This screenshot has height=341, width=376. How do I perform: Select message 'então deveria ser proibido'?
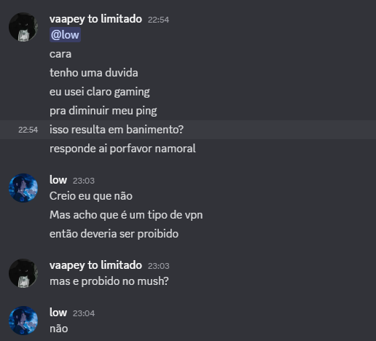114,234
